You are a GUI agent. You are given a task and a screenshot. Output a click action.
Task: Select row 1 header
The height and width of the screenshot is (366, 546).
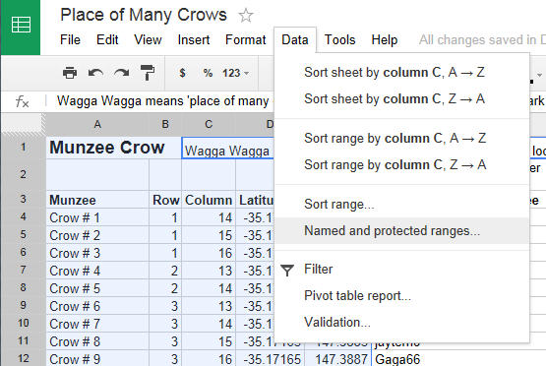click(23, 148)
